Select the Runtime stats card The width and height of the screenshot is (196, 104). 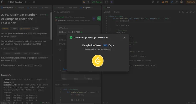[78, 30]
